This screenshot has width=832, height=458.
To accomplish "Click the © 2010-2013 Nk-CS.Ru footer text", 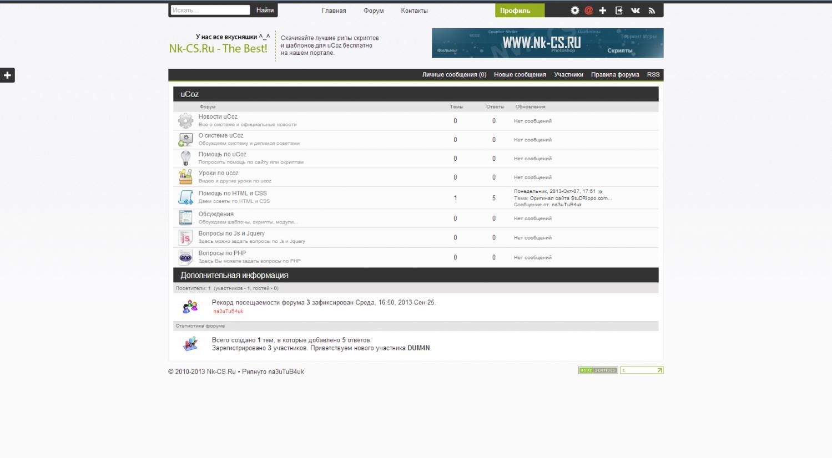I will pyautogui.click(x=202, y=372).
